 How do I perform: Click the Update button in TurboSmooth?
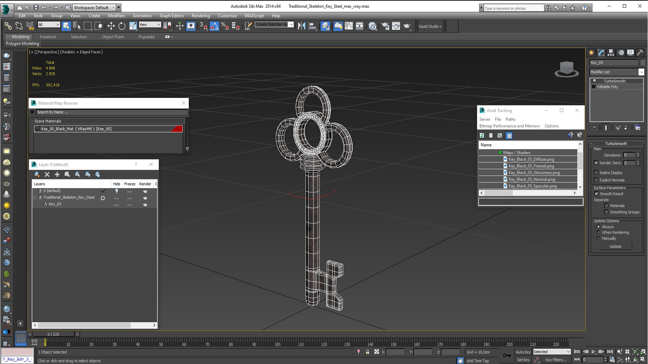(616, 246)
